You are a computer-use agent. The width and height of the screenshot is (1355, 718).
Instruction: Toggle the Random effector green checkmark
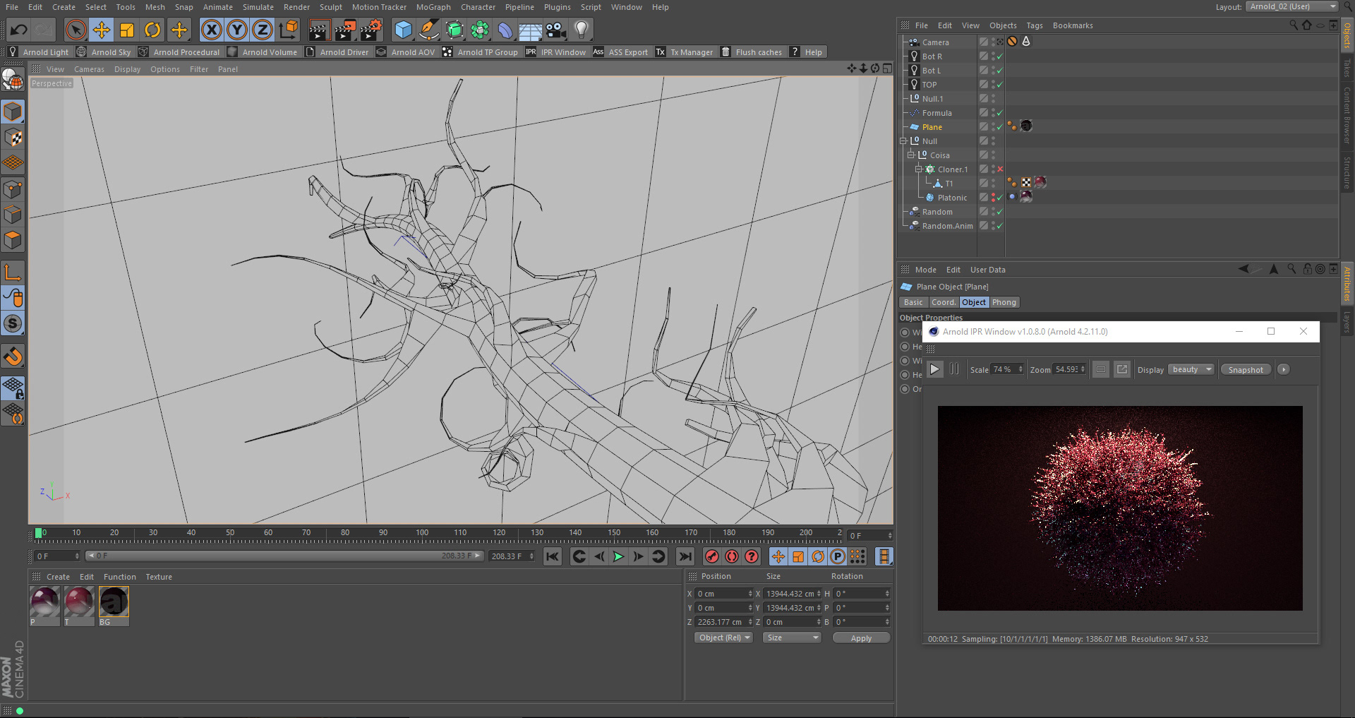[x=999, y=212]
